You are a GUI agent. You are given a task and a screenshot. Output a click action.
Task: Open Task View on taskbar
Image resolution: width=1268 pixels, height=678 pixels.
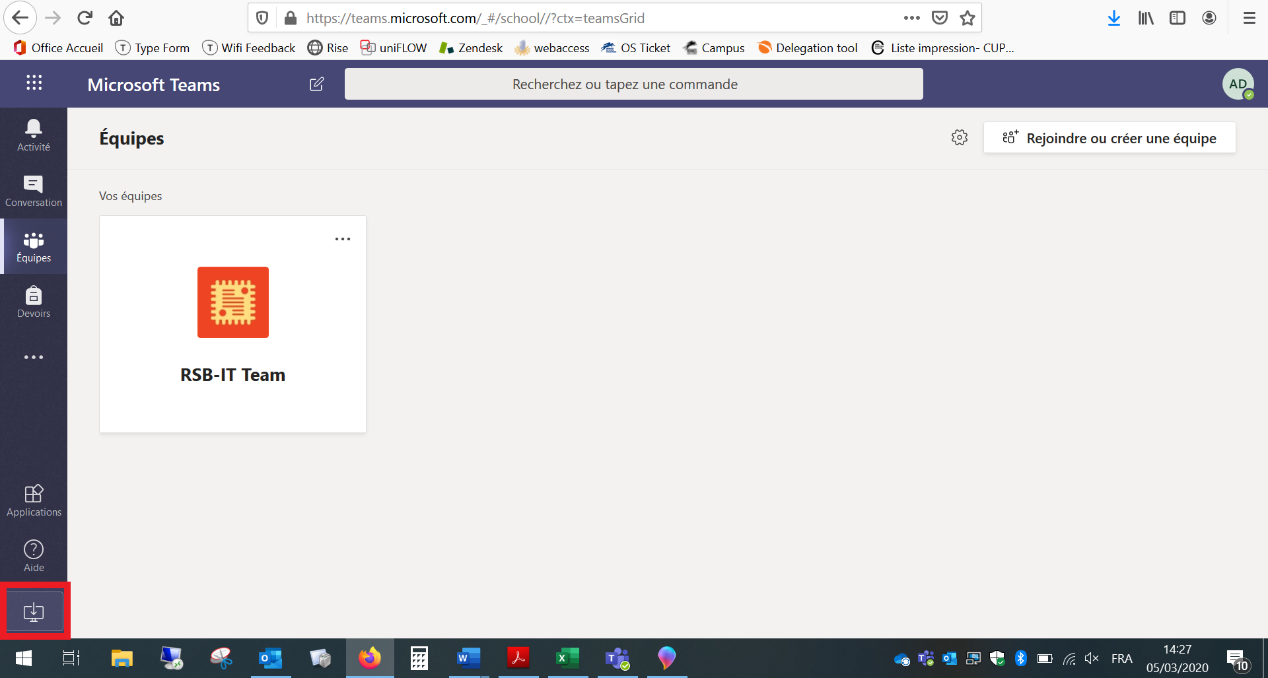(71, 658)
